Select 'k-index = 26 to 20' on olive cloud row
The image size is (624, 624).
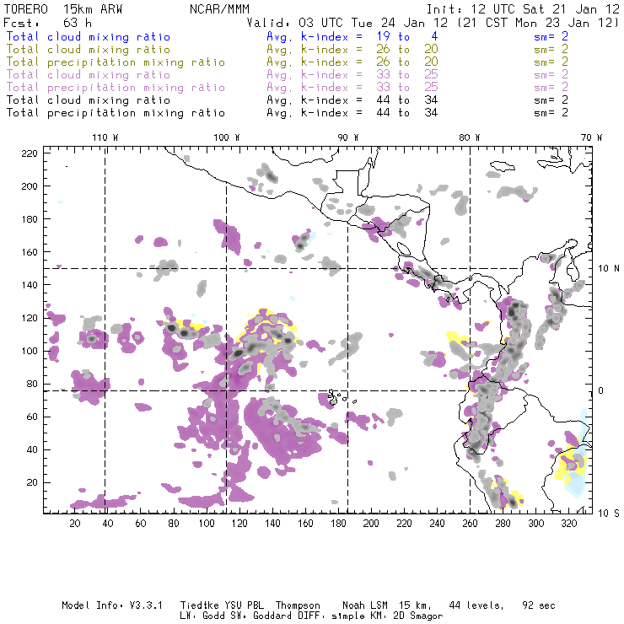[369, 50]
